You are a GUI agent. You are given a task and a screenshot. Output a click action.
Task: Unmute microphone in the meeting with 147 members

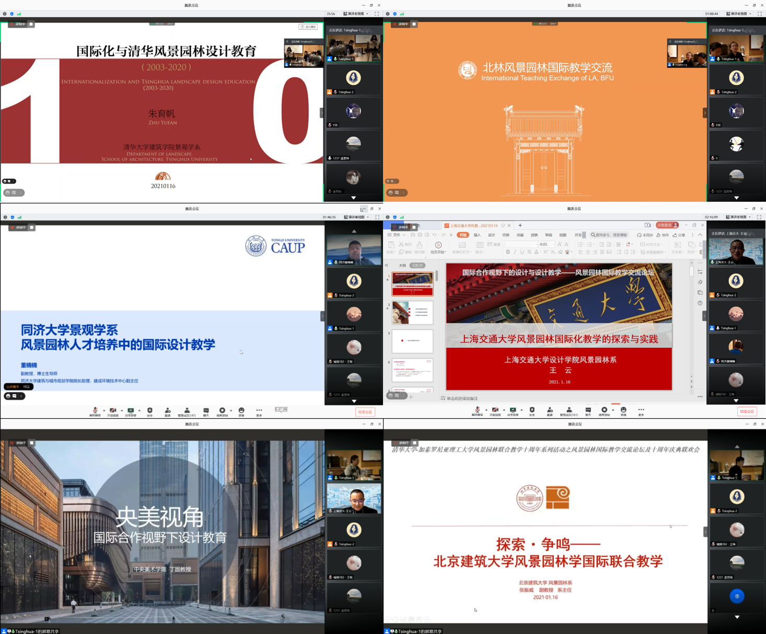(x=95, y=411)
